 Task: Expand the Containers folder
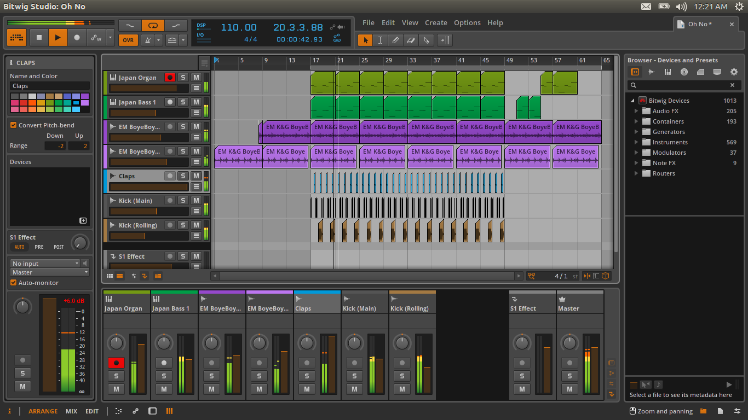click(x=636, y=121)
